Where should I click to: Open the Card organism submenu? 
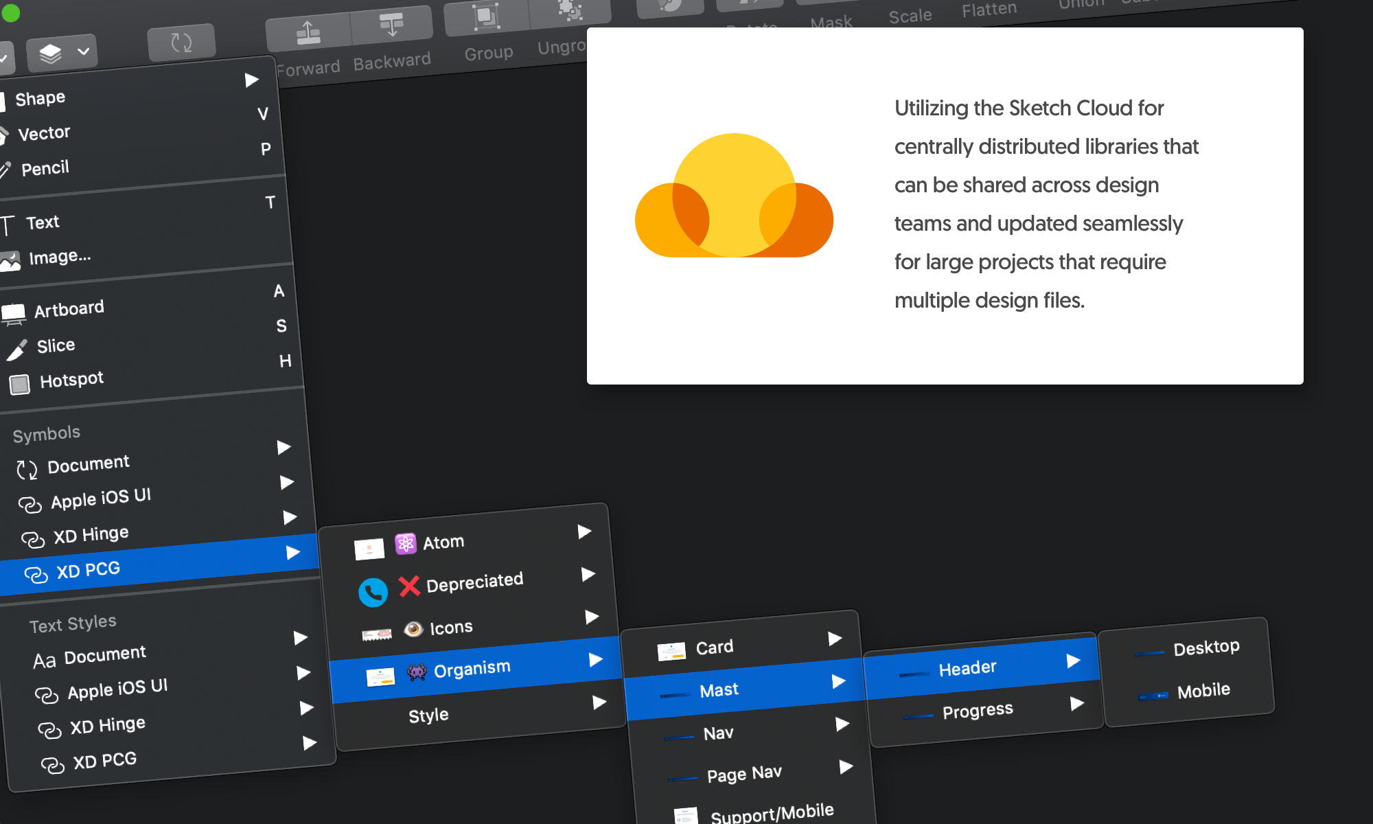tap(715, 648)
